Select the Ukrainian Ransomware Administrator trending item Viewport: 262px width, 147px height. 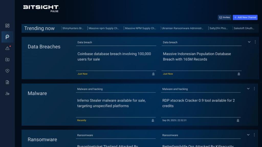[183, 28]
